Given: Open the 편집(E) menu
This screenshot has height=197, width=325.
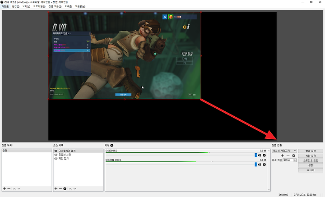Looking at the screenshot, I should coord(15,6).
